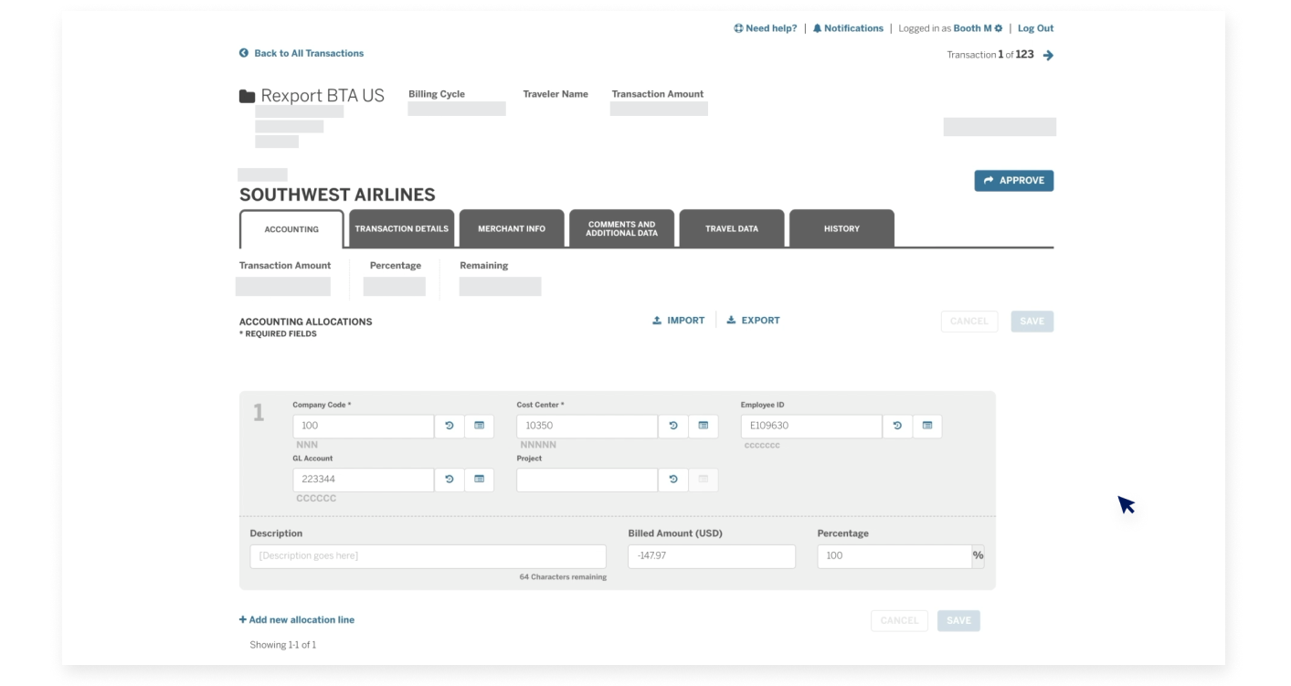The height and width of the screenshot is (686, 1291).
Task: Restore previous Company Code value
Action: pos(449,426)
